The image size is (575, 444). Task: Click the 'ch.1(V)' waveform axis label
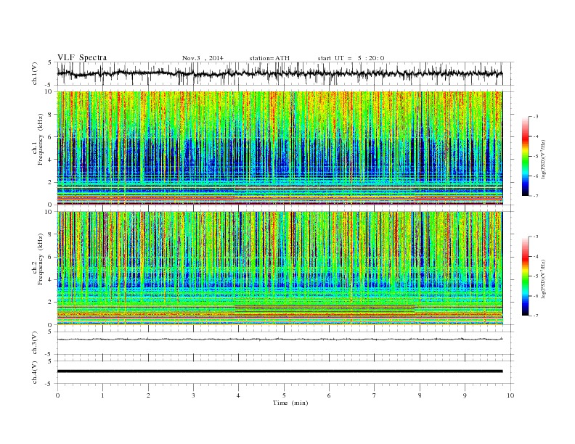point(35,73)
